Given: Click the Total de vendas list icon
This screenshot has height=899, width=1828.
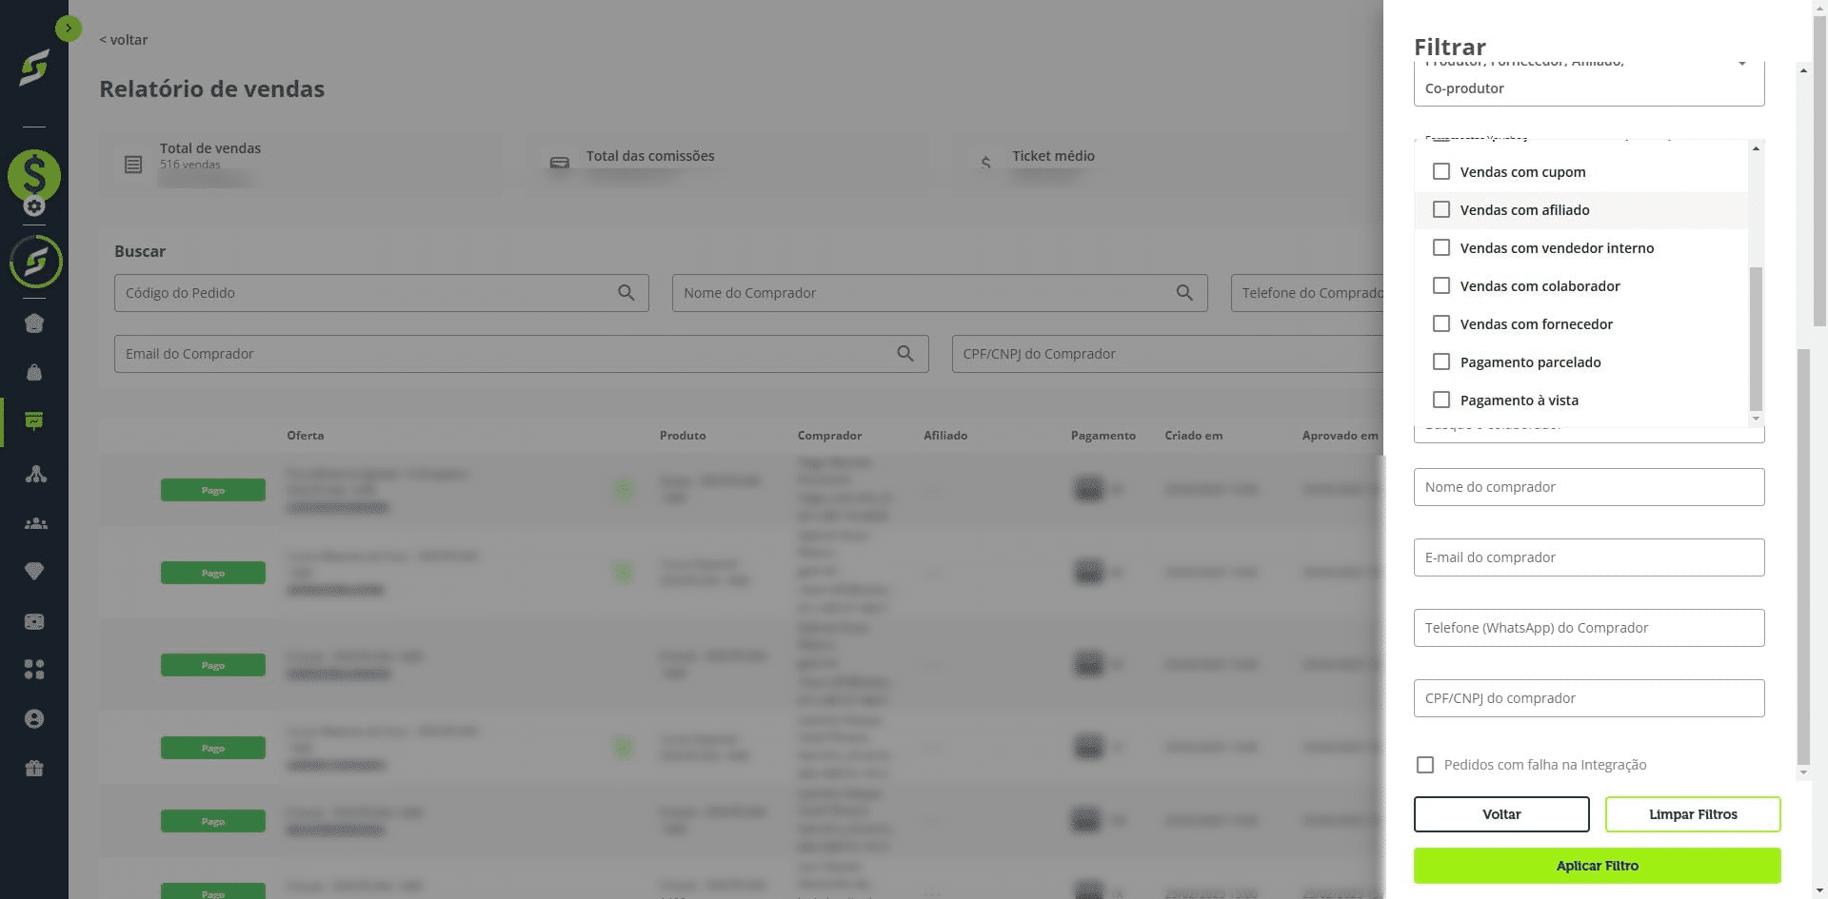Looking at the screenshot, I should [133, 165].
